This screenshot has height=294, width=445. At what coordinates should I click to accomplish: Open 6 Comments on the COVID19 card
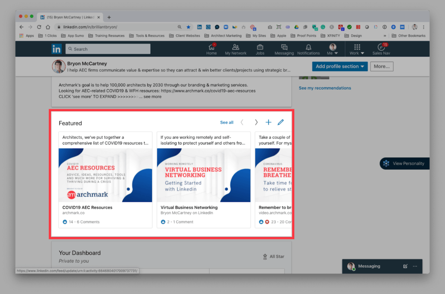click(x=88, y=222)
